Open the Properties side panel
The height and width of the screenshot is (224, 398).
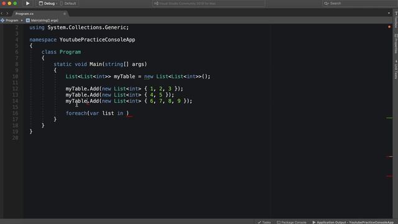[x=396, y=44]
